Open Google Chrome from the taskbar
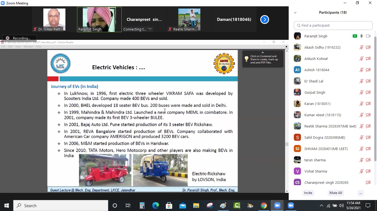 (x=264, y=206)
